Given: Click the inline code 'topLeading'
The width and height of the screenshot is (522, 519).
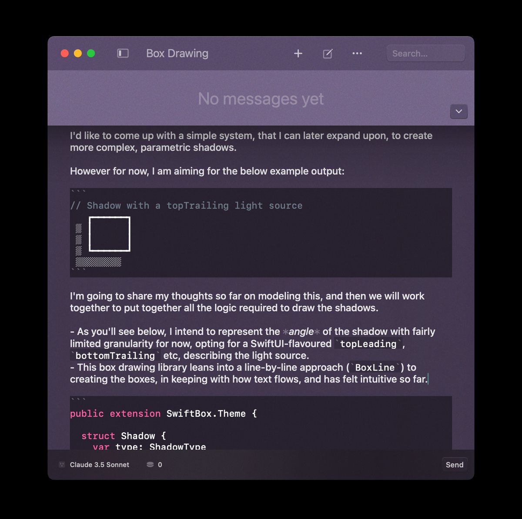Looking at the screenshot, I should (x=368, y=344).
